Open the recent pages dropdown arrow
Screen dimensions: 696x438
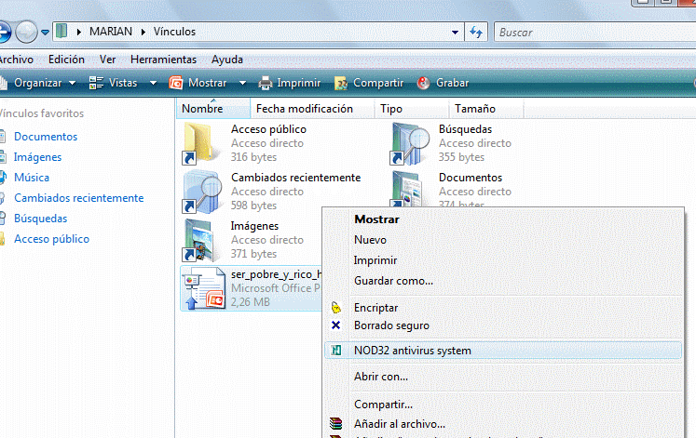tap(46, 33)
